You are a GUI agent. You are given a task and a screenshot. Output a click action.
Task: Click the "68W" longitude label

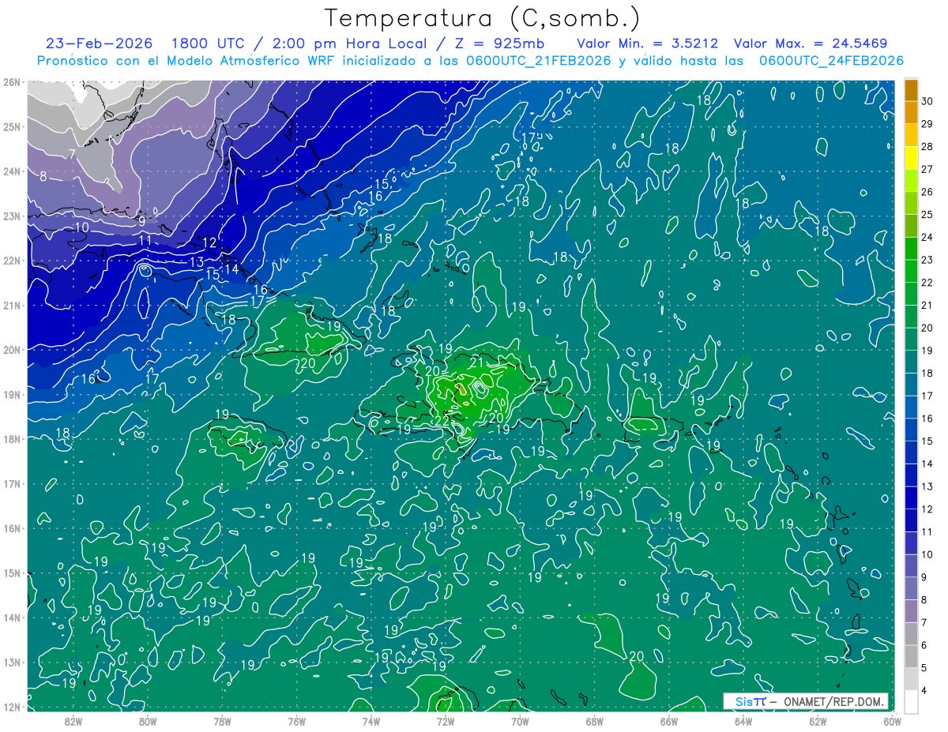click(x=595, y=721)
